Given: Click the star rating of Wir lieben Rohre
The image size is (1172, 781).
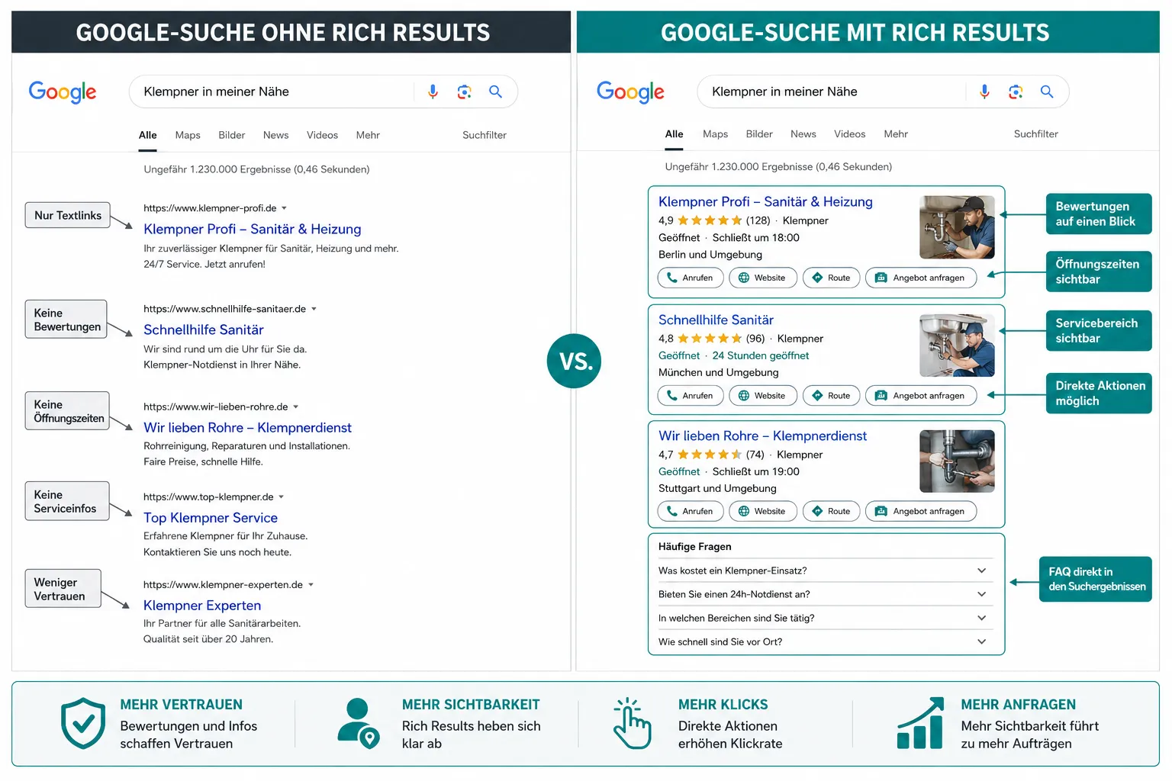Looking at the screenshot, I should [x=710, y=455].
